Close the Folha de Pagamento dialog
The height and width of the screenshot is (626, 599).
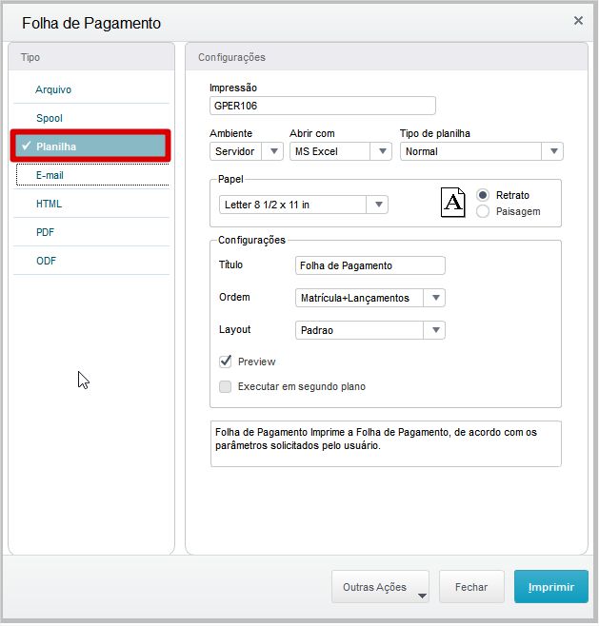click(578, 21)
